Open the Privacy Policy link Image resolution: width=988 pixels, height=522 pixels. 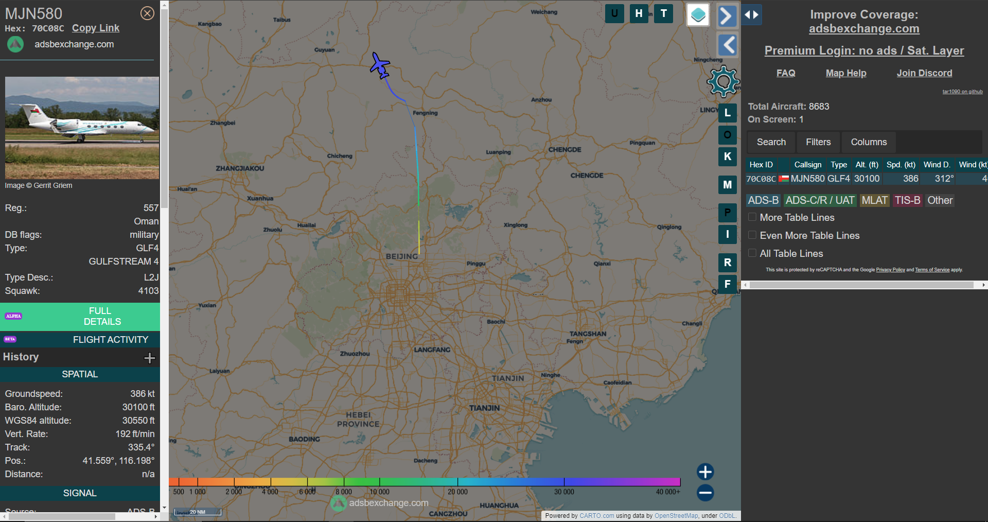pyautogui.click(x=890, y=270)
